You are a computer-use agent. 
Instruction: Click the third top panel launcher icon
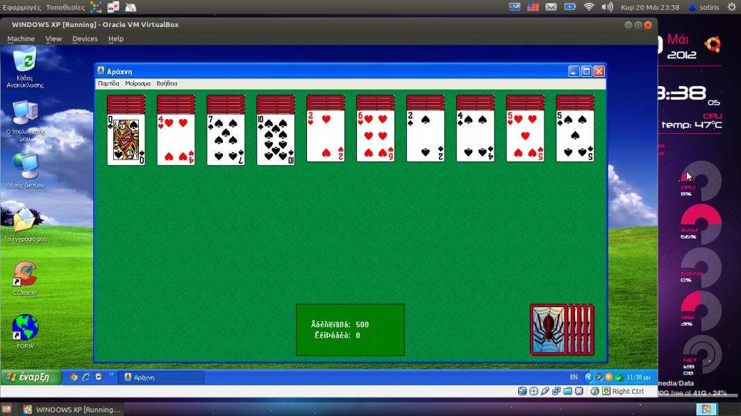click(x=131, y=7)
